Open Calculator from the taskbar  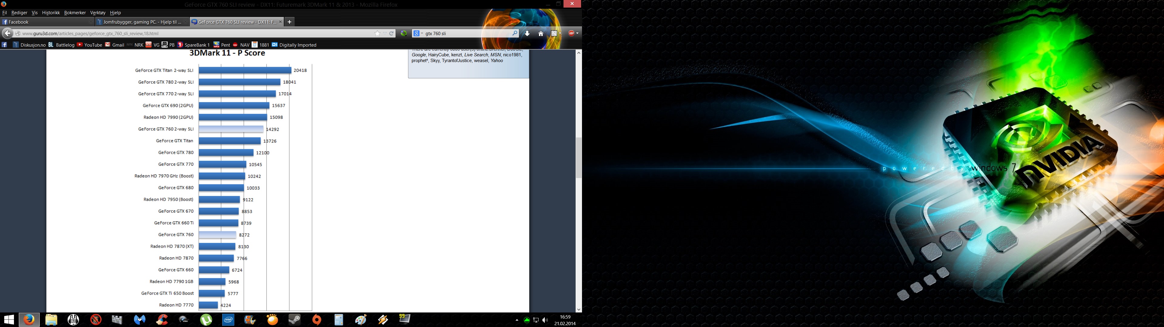point(339,320)
